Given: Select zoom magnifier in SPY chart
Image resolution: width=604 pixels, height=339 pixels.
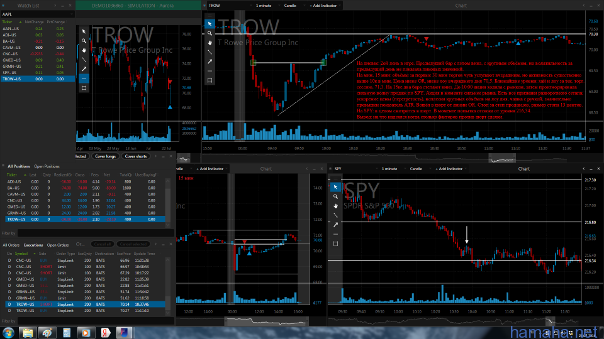Looking at the screenshot, I should click(x=335, y=196).
